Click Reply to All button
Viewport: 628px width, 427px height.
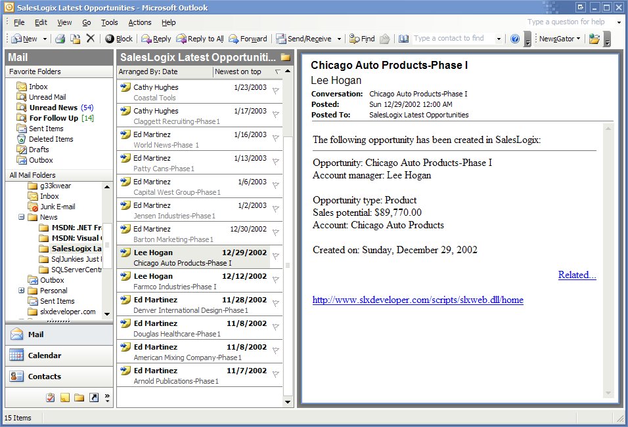pyautogui.click(x=200, y=39)
